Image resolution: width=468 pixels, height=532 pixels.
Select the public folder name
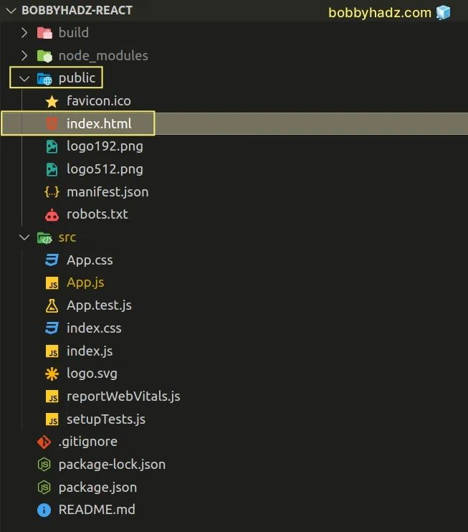pos(77,78)
